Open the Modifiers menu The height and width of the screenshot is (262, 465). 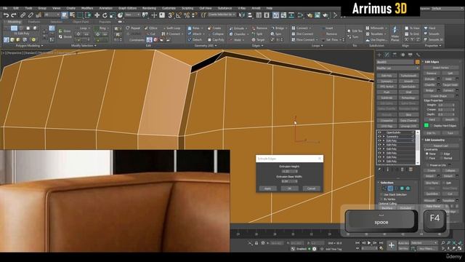(87, 8)
